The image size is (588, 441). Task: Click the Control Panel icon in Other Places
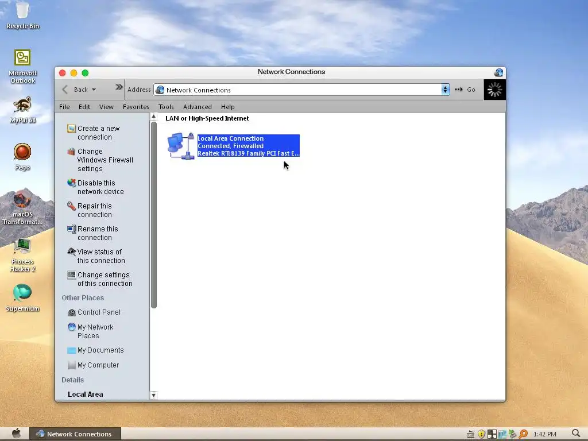coord(71,312)
